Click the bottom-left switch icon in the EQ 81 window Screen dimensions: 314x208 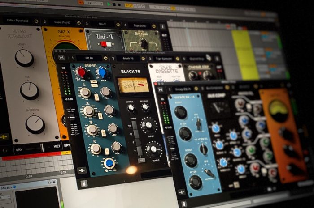[84, 183]
